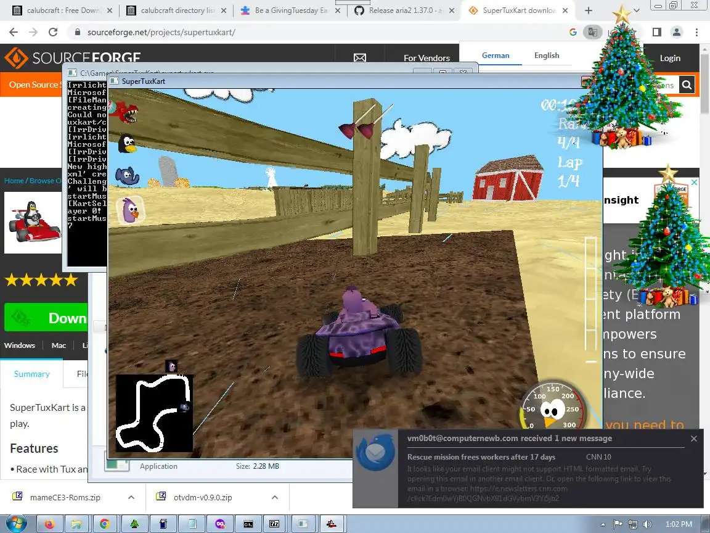710x533 pixels.
Task: Select the purple bird racer icon
Action: click(130, 210)
